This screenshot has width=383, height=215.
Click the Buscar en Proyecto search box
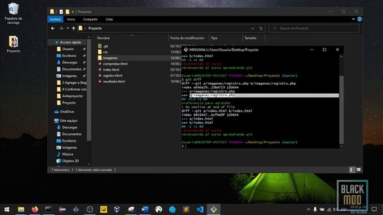coord(314,28)
